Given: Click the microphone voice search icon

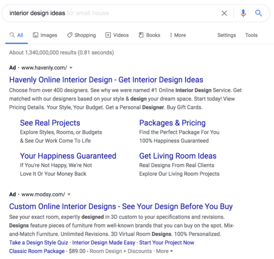Looking at the screenshot, I should [x=243, y=13].
